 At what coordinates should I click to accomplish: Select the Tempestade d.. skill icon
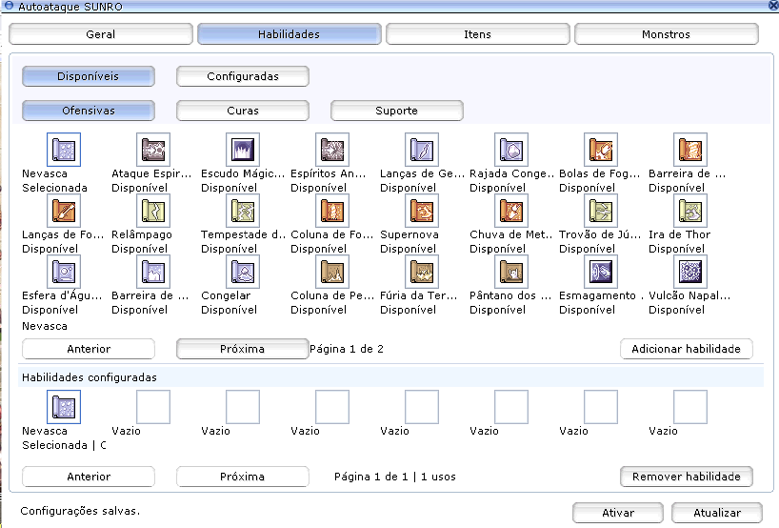click(x=243, y=211)
